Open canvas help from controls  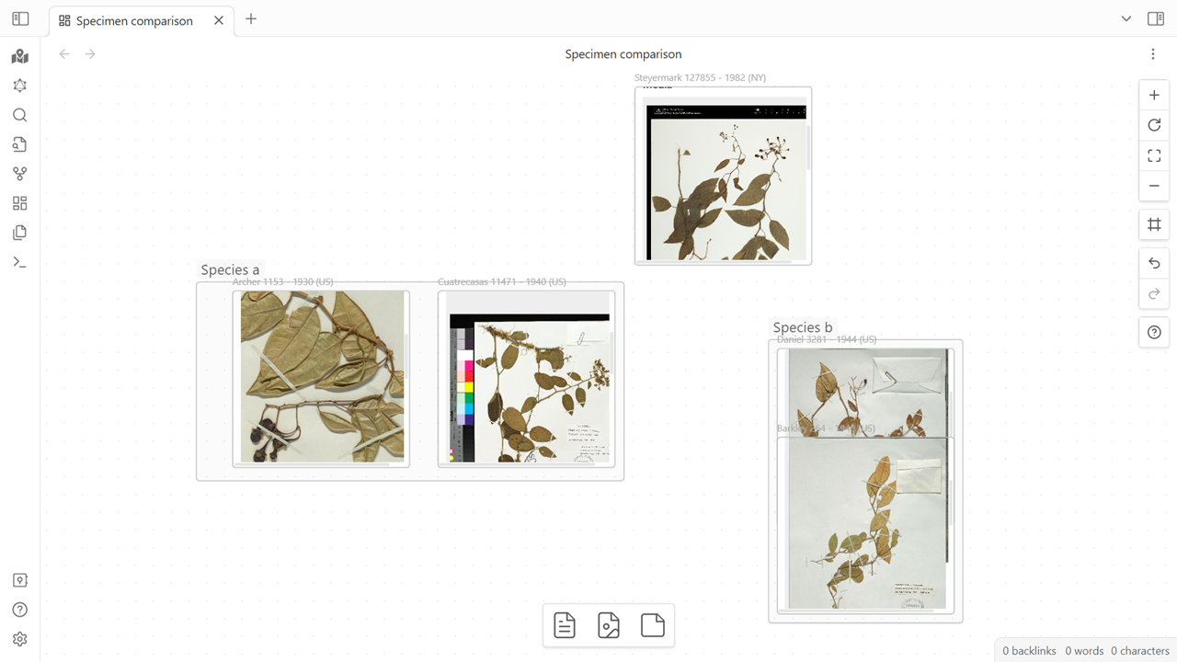pyautogui.click(x=1155, y=333)
